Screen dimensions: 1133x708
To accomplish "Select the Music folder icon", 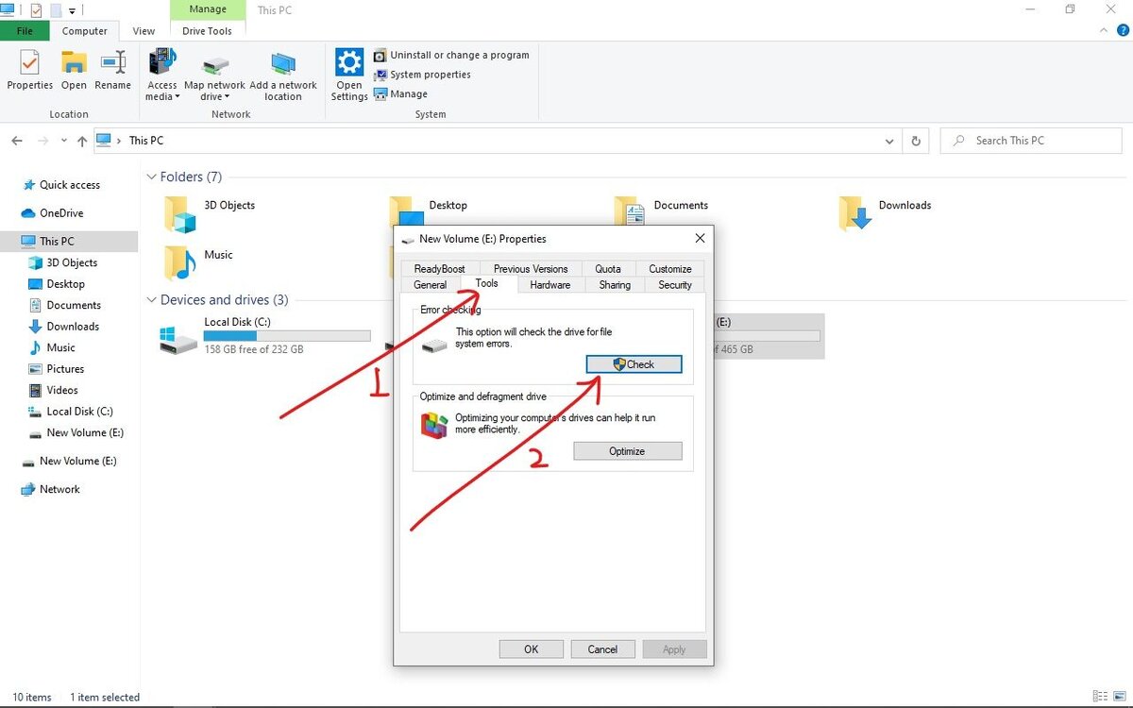I will pos(179,262).
